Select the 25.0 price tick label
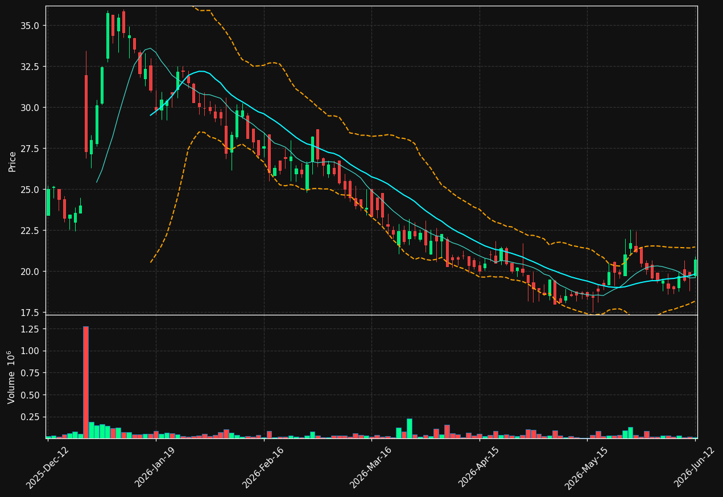Image resolution: width=723 pixels, height=497 pixels. pyautogui.click(x=31, y=190)
